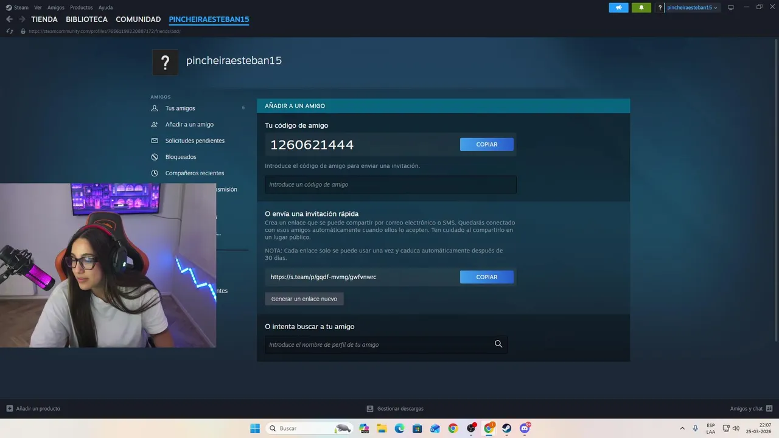Click the AÑADIR A UN AMIGO header
779x438 pixels.
coord(295,106)
